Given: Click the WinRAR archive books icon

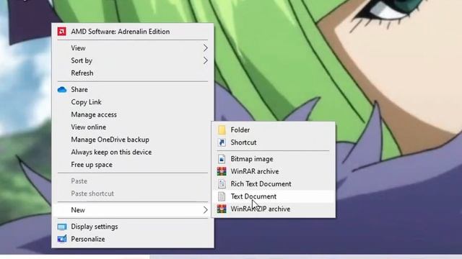Looking at the screenshot, I should (x=222, y=171).
